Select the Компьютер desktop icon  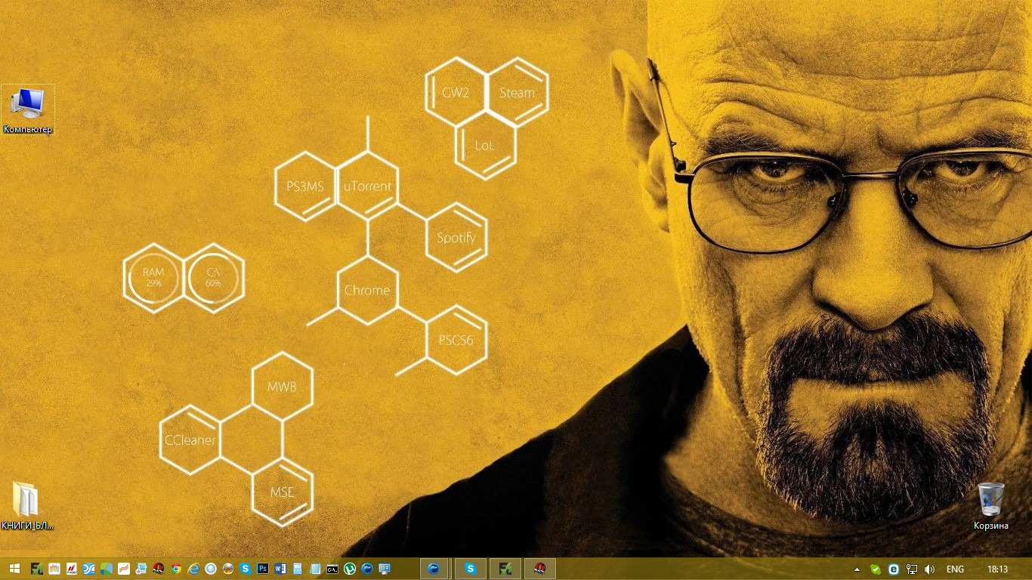point(28,110)
